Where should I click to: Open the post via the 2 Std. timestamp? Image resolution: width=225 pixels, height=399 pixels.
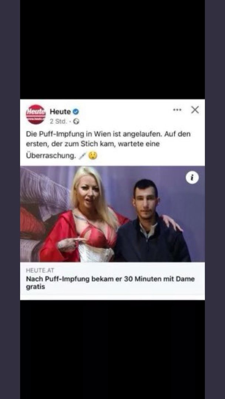(58, 122)
